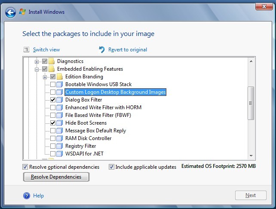Click the Diagnostics folder icon
276x209 pixels.
[52, 61]
